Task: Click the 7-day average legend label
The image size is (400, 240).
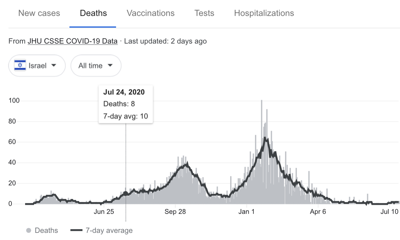Action: click(x=109, y=231)
